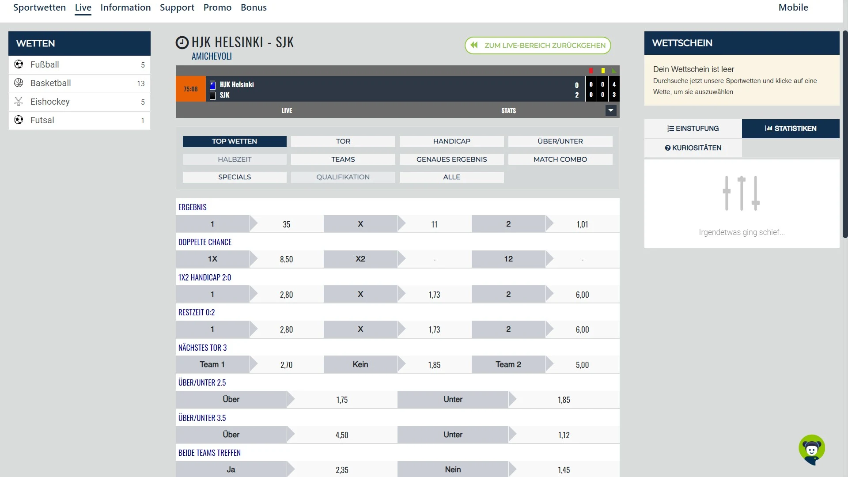848x477 pixels.
Task: Select the Halbzeit filter
Action: pyautogui.click(x=235, y=159)
